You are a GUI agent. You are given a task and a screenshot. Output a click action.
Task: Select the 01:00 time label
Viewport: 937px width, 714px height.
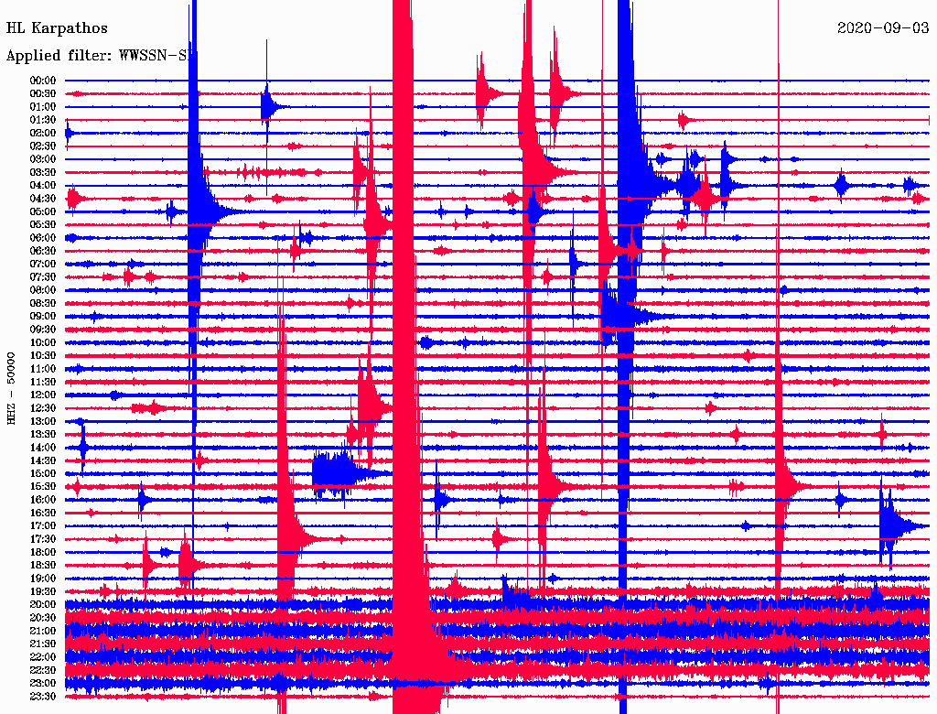[x=43, y=107]
